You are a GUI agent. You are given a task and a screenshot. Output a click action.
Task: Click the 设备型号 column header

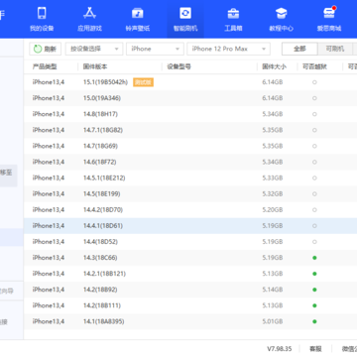click(x=178, y=66)
